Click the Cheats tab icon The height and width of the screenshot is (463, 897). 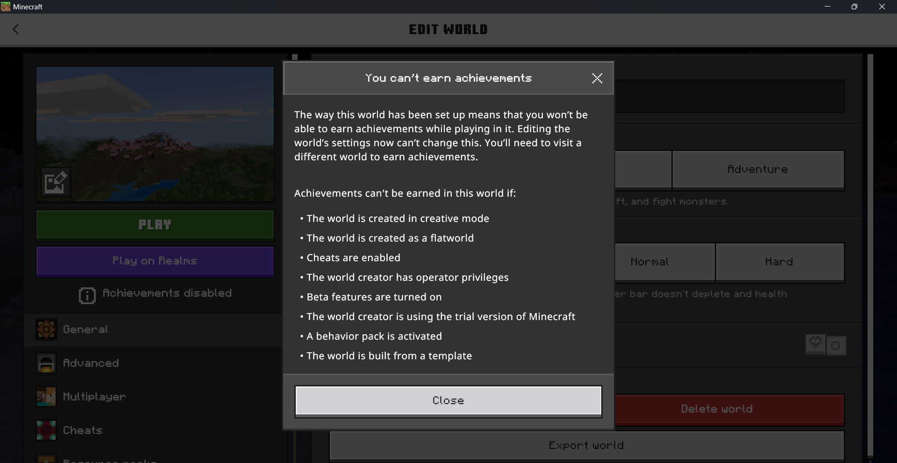[x=46, y=430]
